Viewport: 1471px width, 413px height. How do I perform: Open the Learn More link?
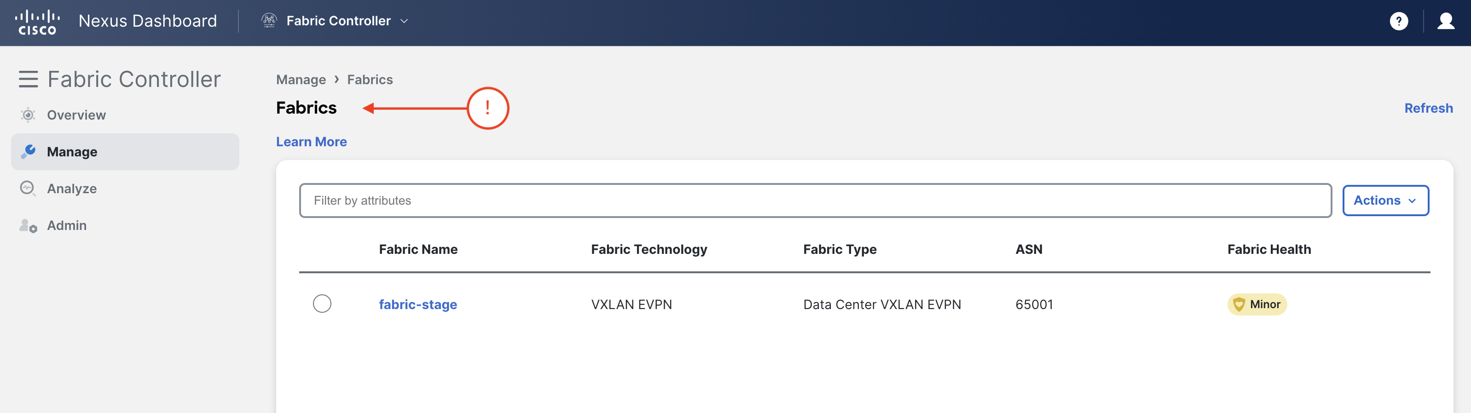[311, 142]
